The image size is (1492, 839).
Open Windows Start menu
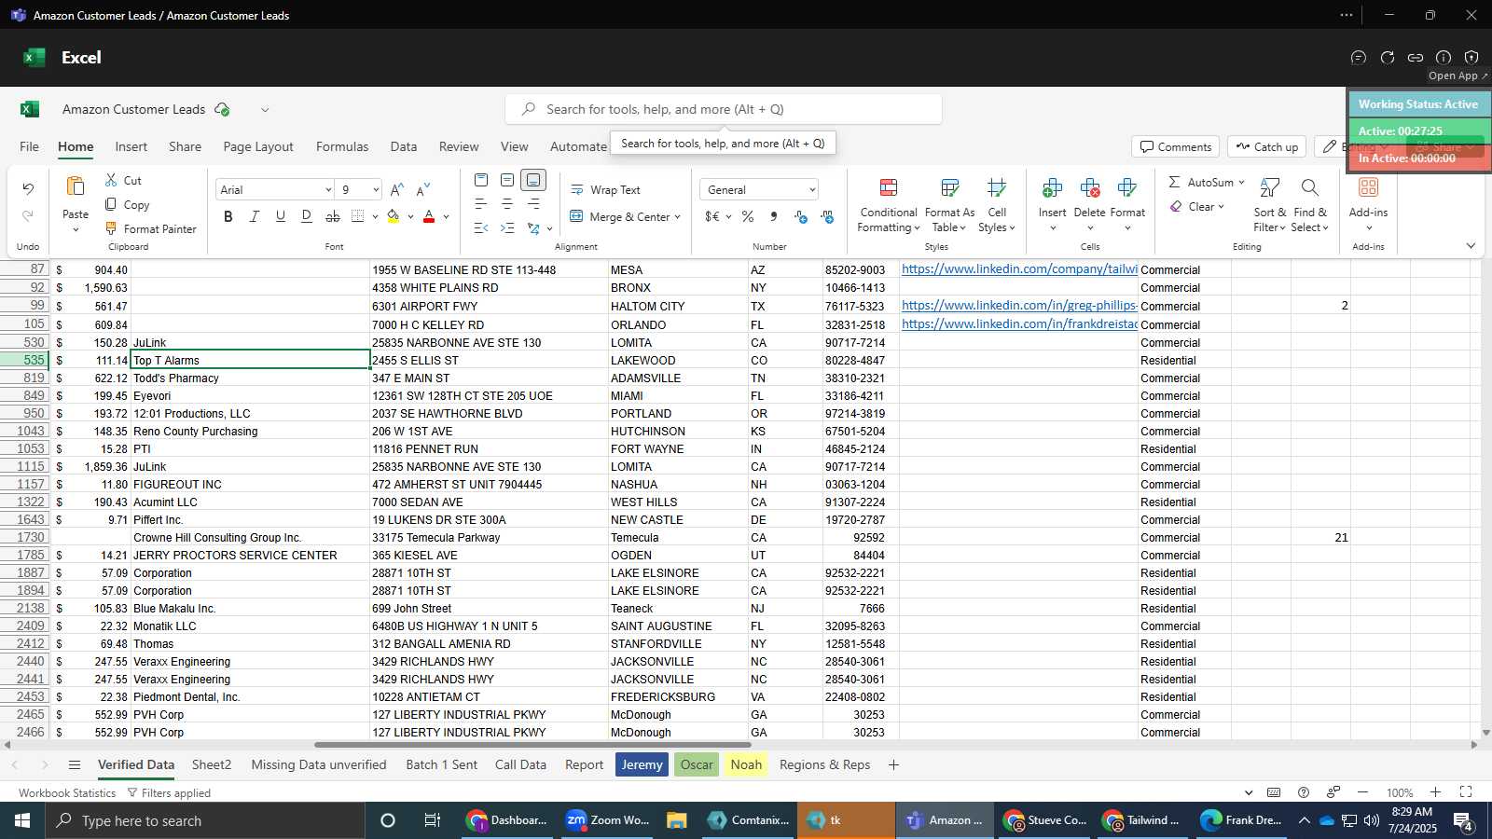[22, 820]
